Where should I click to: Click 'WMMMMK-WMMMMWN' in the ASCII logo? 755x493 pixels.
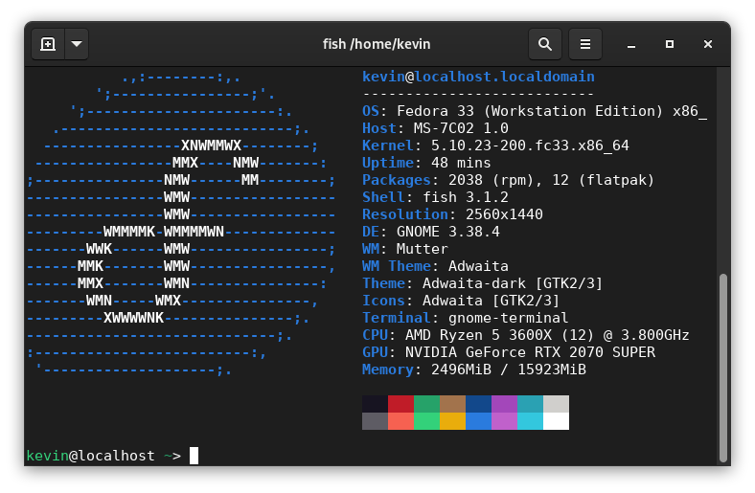click(x=164, y=232)
